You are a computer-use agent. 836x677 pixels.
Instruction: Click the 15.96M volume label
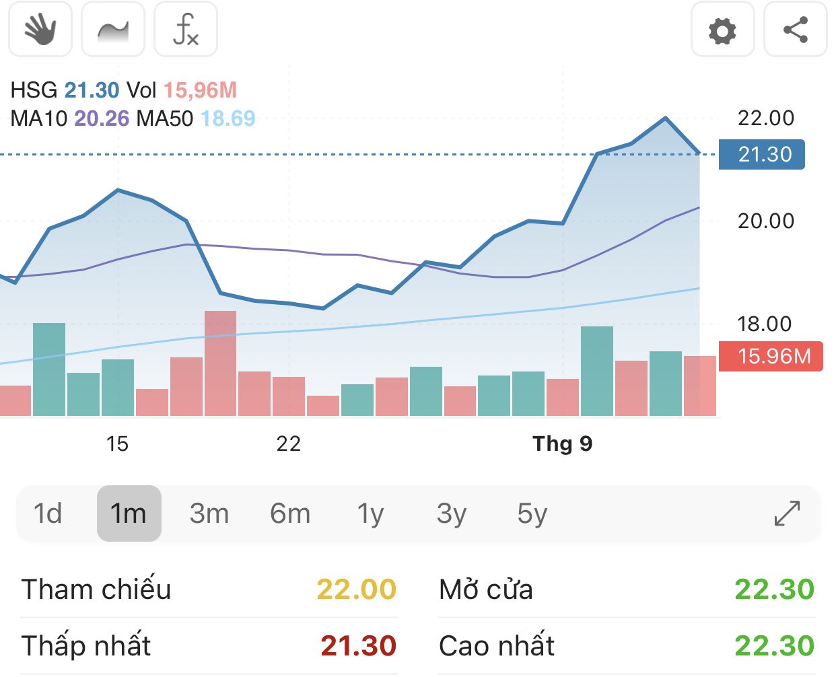click(x=771, y=356)
